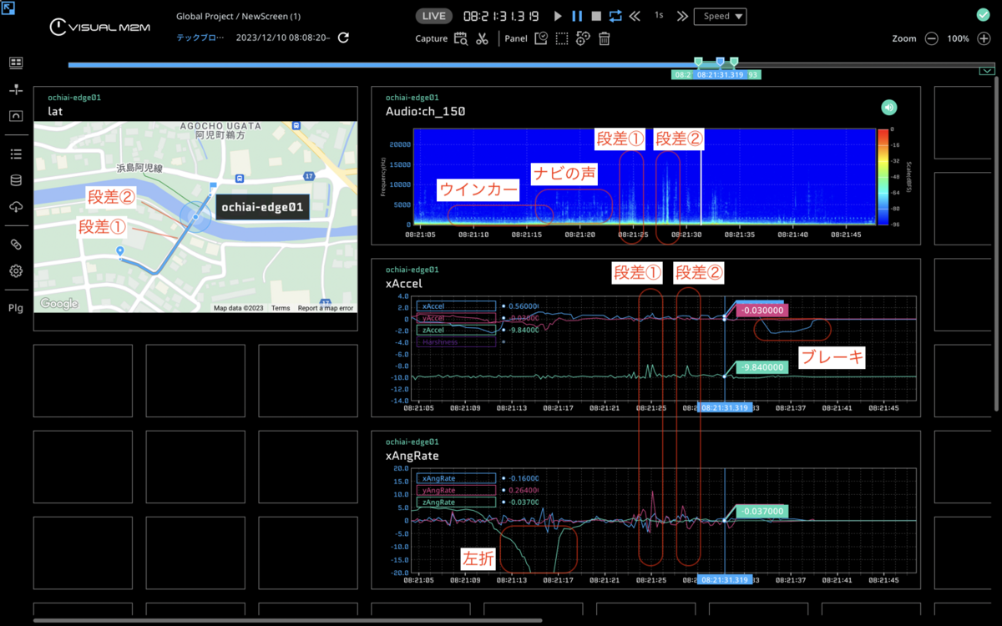Zoom in with the plus button
This screenshot has width=1002, height=626.
pyautogui.click(x=984, y=38)
